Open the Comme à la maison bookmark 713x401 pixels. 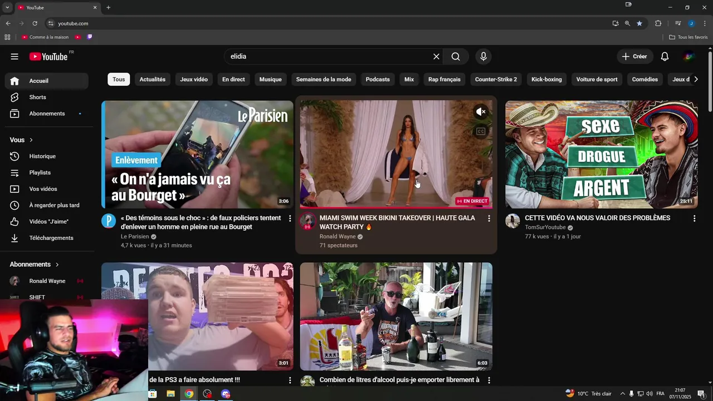point(45,37)
